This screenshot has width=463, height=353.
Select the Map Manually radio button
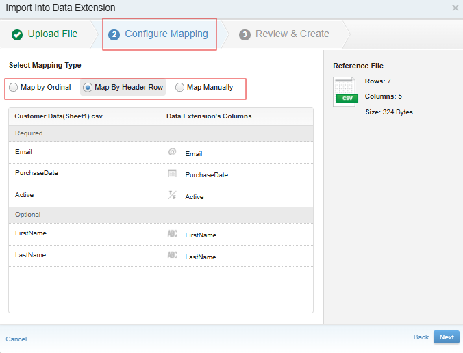pyautogui.click(x=180, y=88)
